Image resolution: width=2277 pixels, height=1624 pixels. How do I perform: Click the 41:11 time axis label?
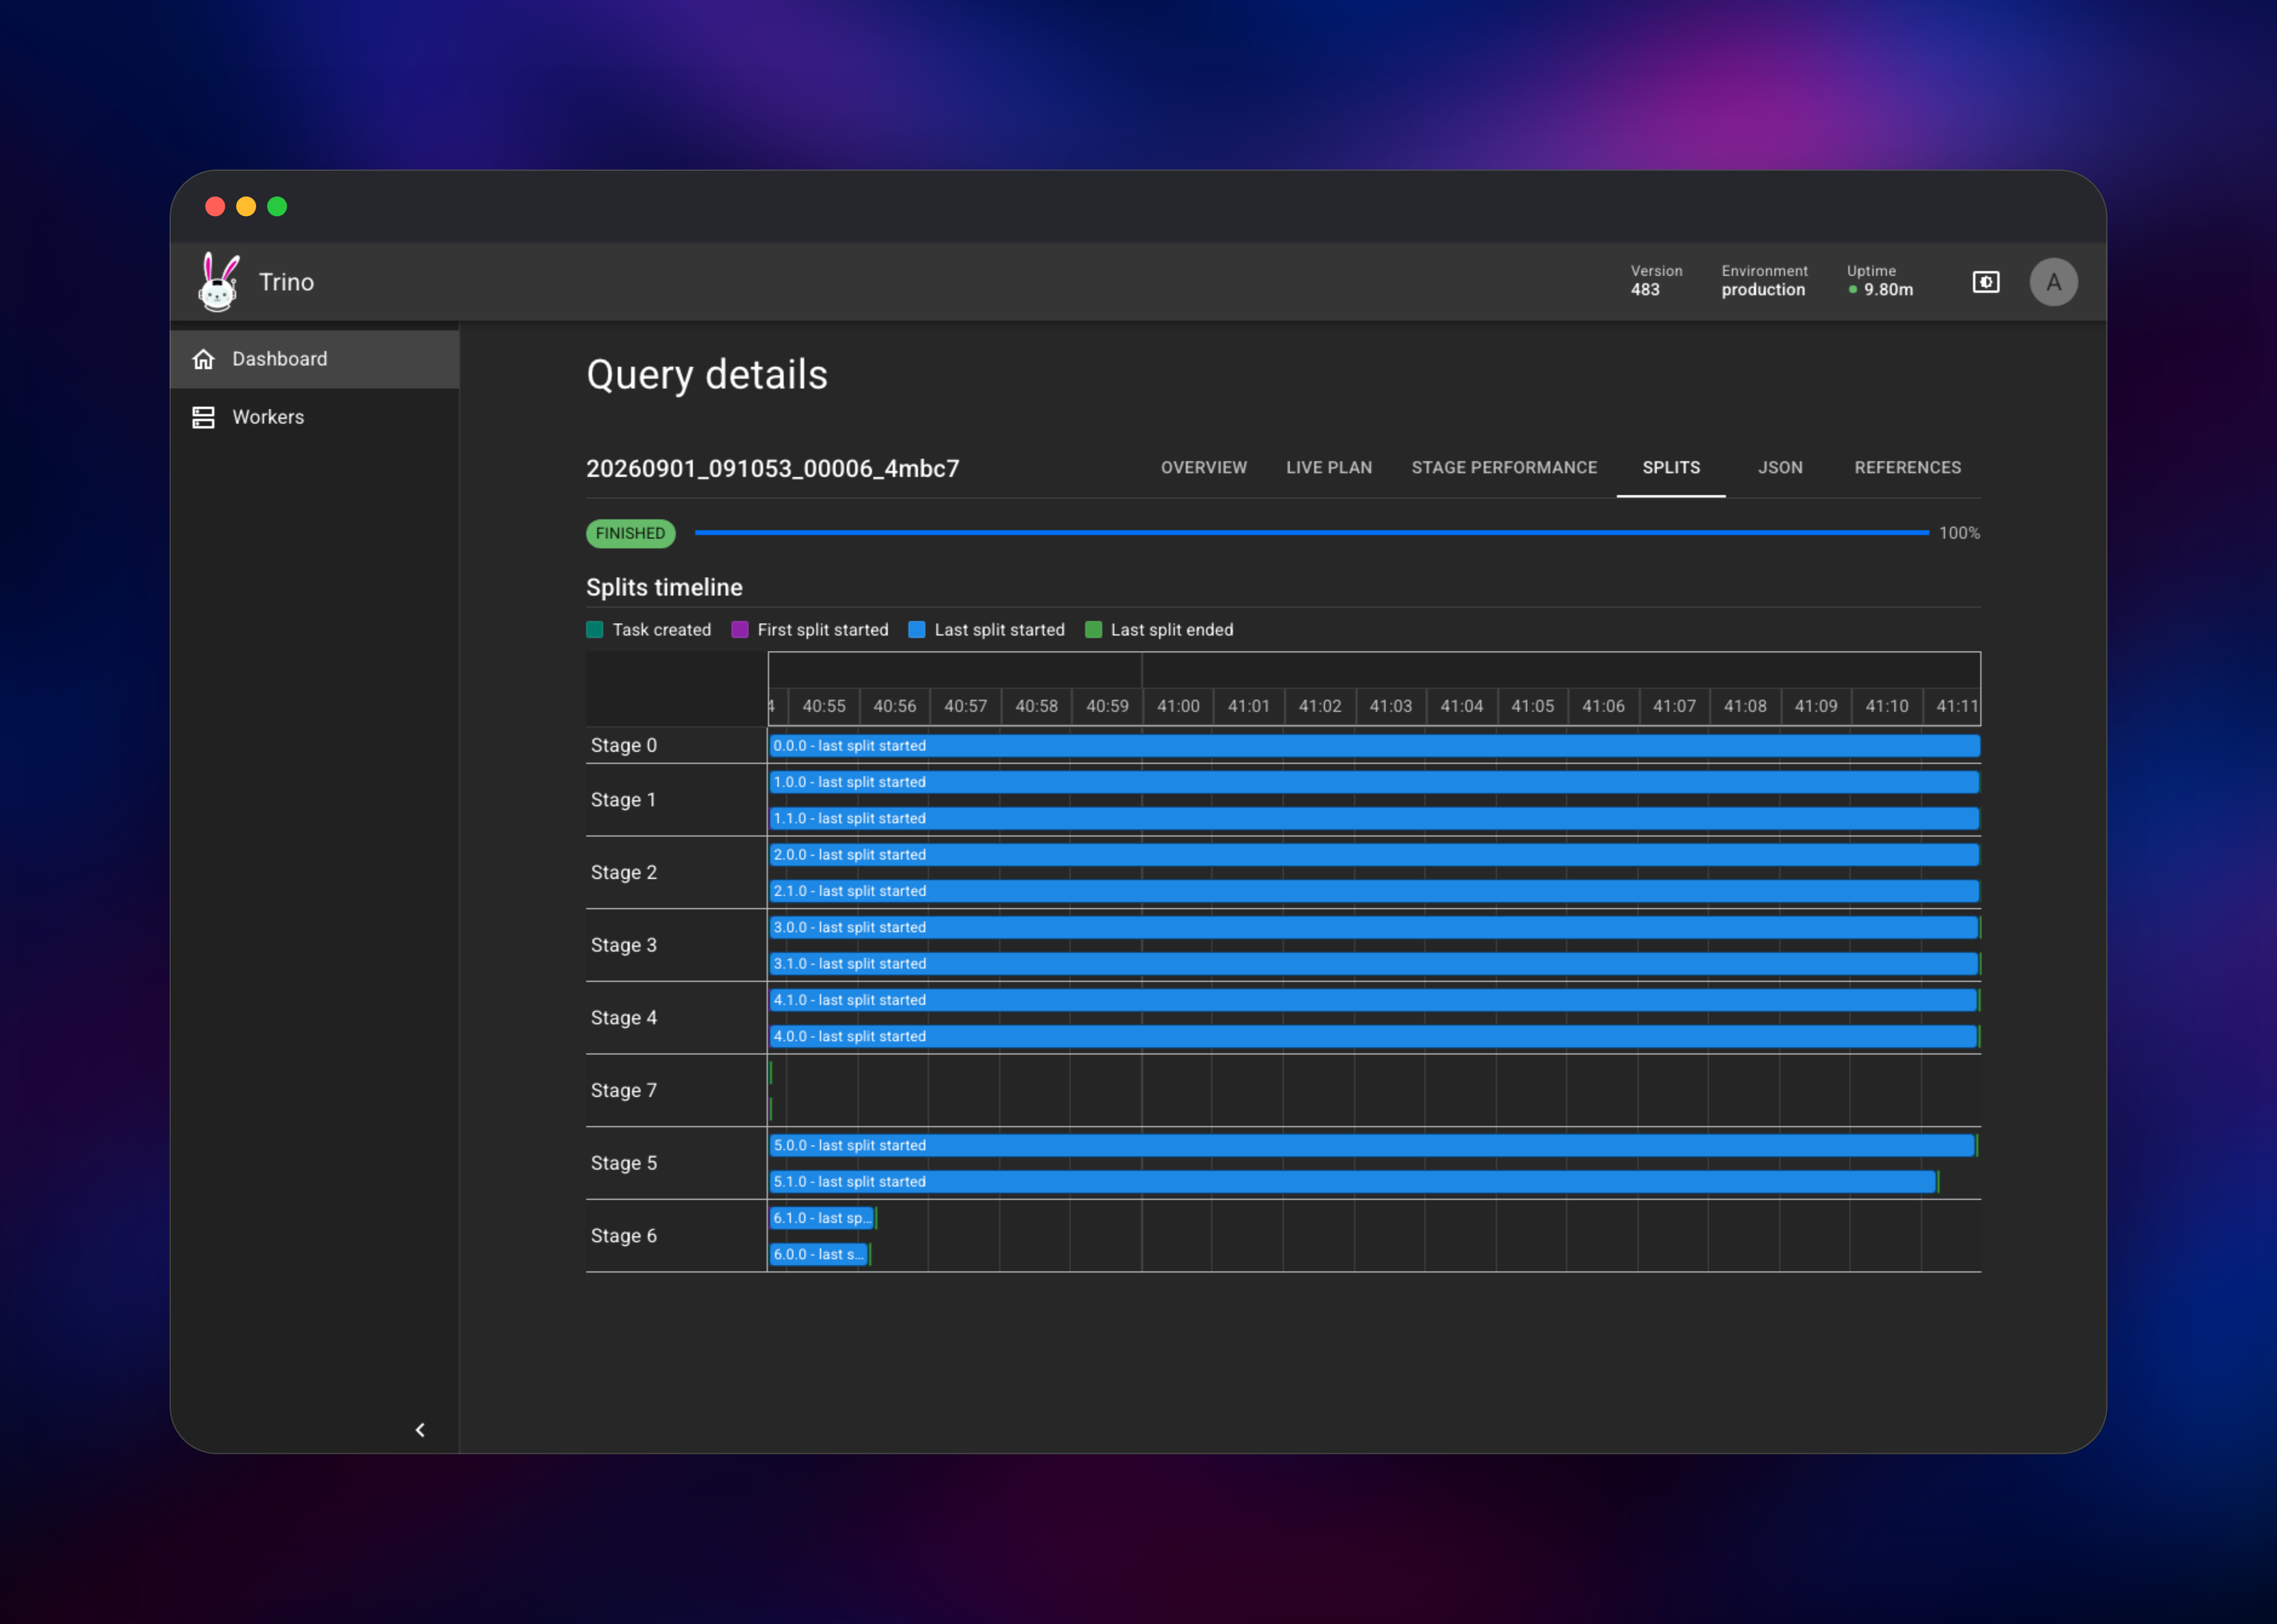click(x=1957, y=706)
